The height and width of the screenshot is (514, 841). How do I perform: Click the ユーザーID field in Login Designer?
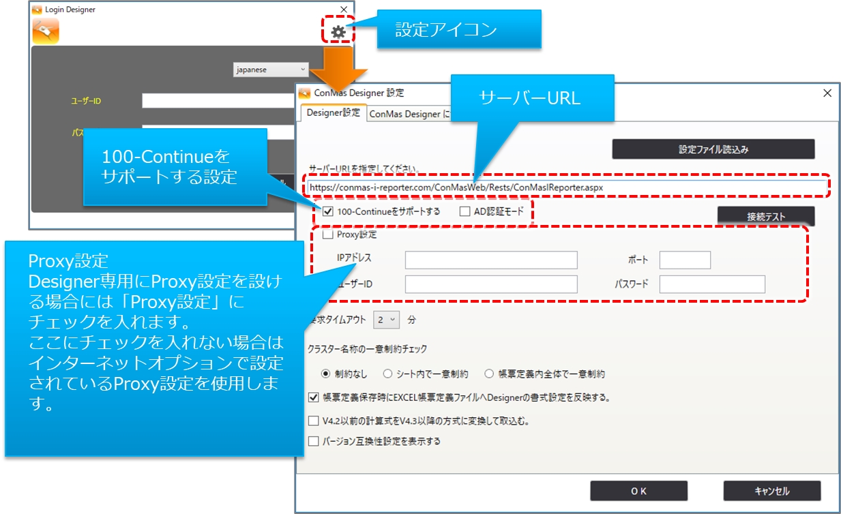[220, 101]
